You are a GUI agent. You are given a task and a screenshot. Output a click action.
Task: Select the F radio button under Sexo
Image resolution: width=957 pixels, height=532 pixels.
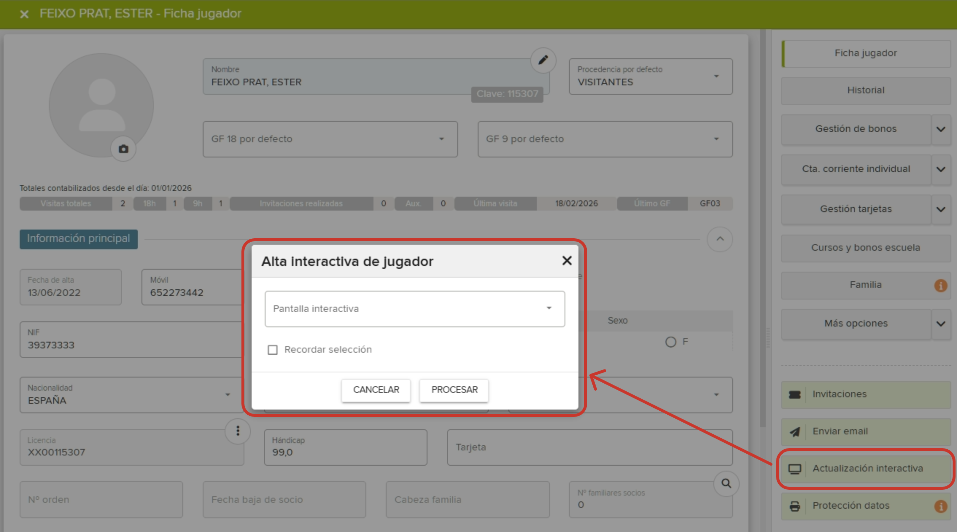[670, 341]
